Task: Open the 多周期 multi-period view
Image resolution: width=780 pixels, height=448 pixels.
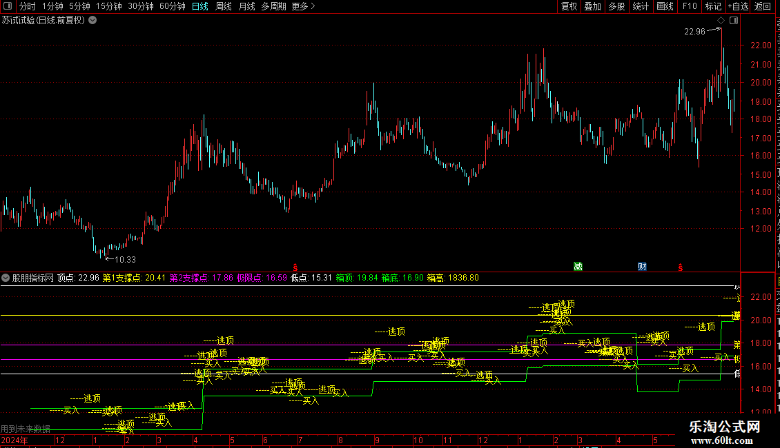Action: (273, 6)
